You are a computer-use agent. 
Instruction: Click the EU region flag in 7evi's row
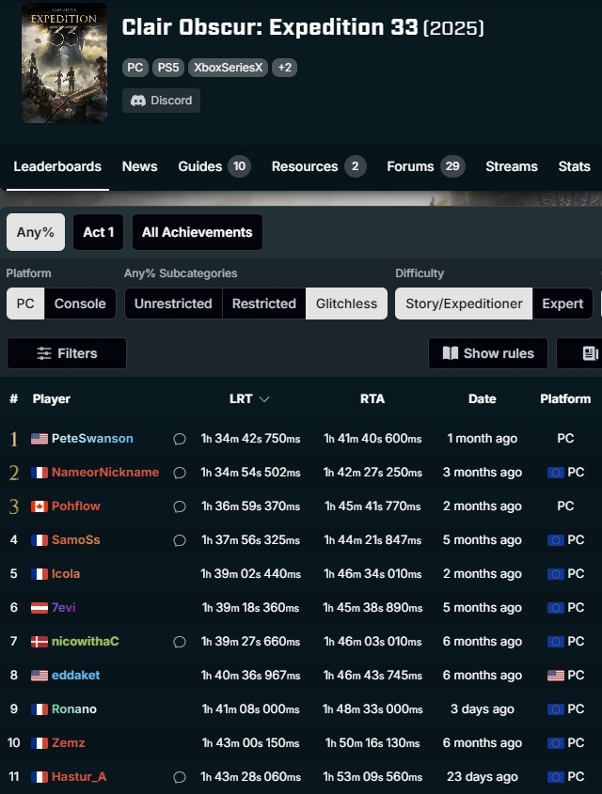pyautogui.click(x=556, y=608)
